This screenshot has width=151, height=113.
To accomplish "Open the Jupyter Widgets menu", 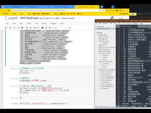I will click(x=53, y=23).
